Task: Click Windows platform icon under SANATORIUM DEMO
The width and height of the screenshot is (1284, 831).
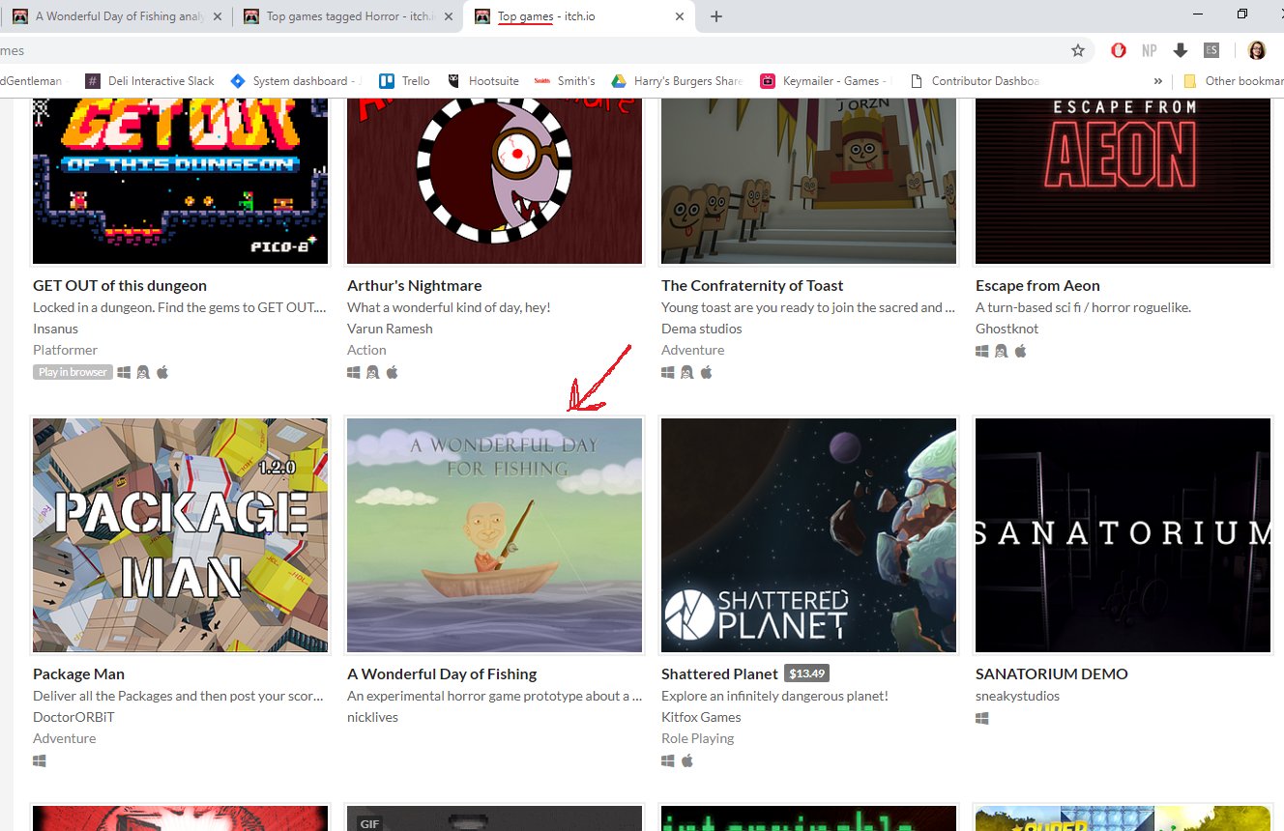Action: point(982,718)
